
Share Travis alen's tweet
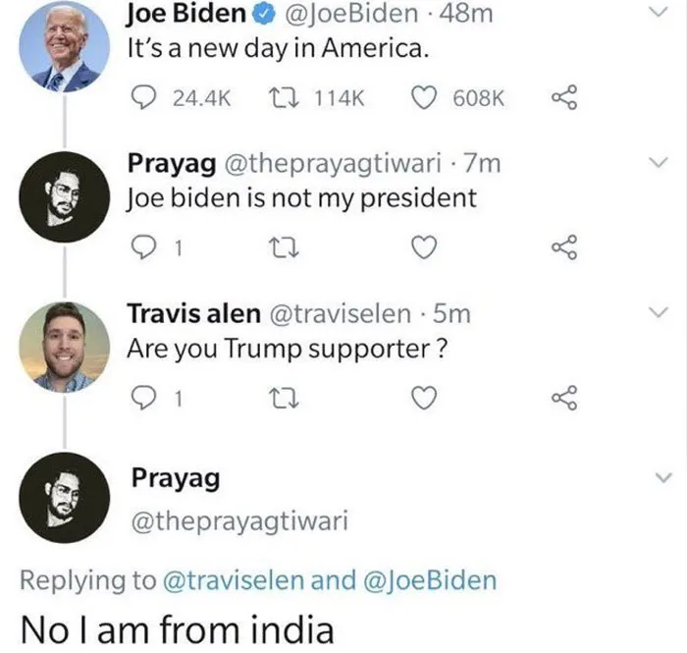coord(564,398)
